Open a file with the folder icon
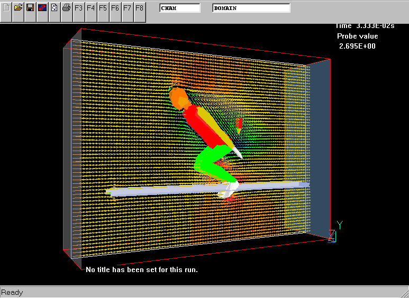The image size is (409, 298). point(18,8)
